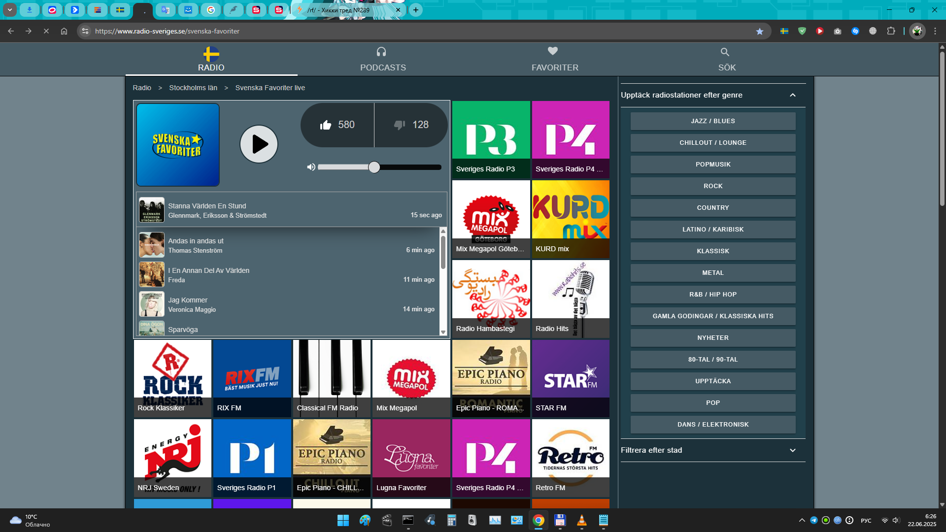This screenshot has width=946, height=532.
Task: Select the POP genre
Action: [713, 403]
